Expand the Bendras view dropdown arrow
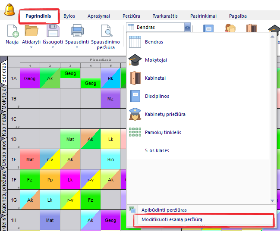 click(187, 27)
